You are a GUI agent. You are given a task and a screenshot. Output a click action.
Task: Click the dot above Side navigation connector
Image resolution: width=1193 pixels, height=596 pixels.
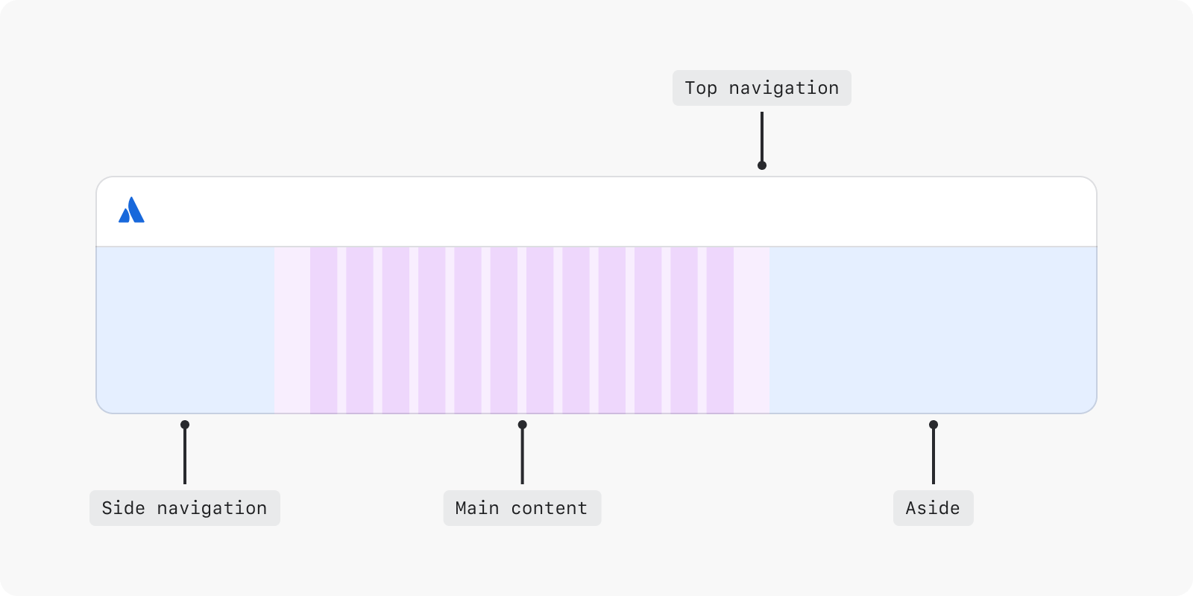(x=185, y=425)
